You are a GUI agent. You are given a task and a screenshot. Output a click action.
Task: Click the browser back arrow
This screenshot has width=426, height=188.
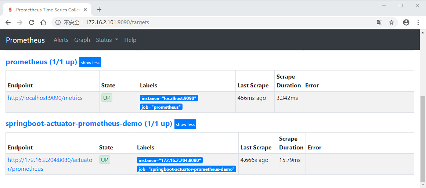tap(8, 22)
